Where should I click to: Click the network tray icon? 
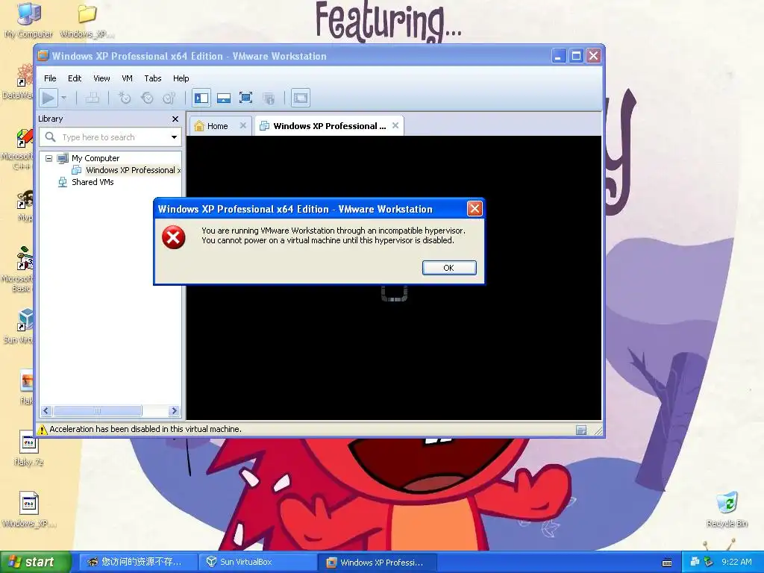tap(695, 562)
